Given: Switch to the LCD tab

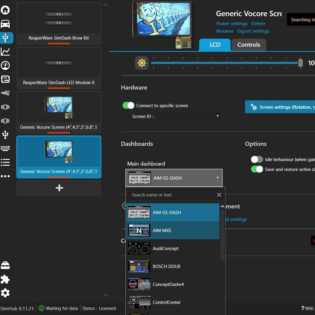Looking at the screenshot, I should pos(215,45).
